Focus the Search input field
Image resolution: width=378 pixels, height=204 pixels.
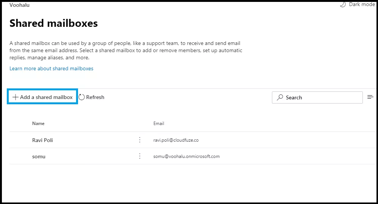pyautogui.click(x=317, y=97)
